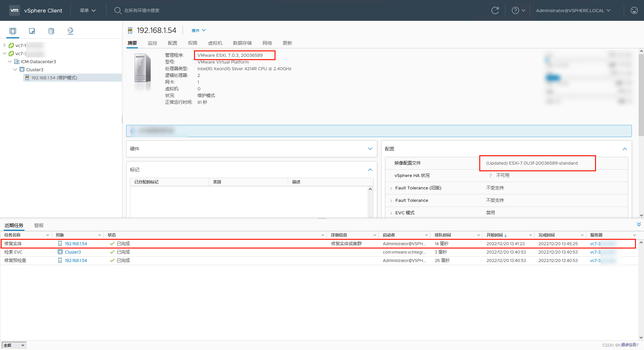Image resolution: width=644 pixels, height=350 pixels.
Task: Expand Fault Tolerance (旧版) row
Action: coord(391,188)
